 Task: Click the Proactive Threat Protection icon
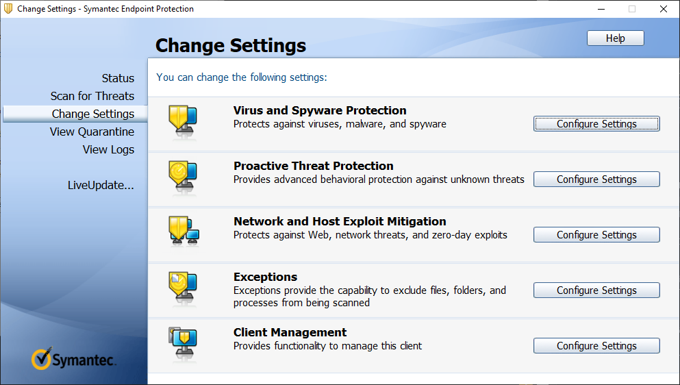tap(182, 175)
